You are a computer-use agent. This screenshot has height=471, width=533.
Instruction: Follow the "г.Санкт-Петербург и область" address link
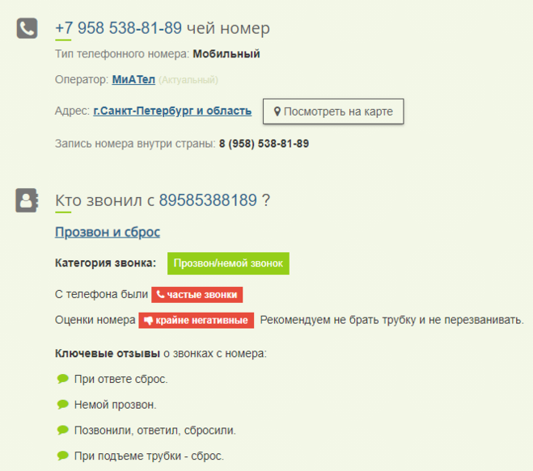point(172,111)
